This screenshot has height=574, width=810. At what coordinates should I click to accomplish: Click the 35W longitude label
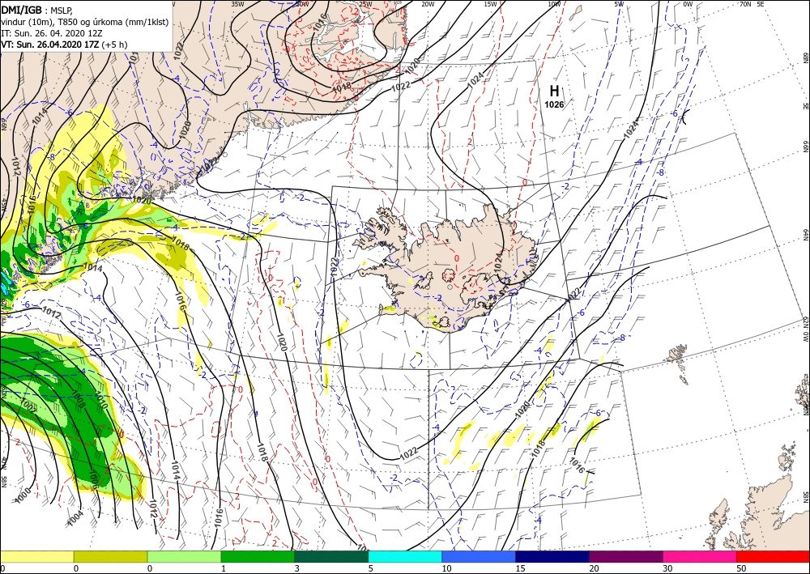pos(237,4)
